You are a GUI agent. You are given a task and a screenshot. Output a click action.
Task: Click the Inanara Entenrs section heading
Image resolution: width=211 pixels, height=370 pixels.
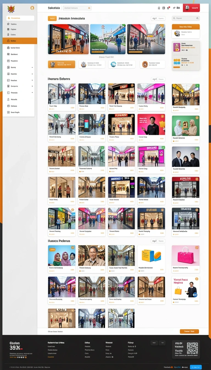coord(59,79)
